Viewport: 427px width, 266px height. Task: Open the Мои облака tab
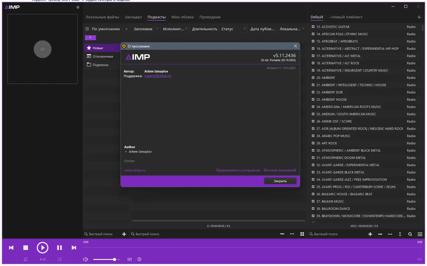click(182, 17)
